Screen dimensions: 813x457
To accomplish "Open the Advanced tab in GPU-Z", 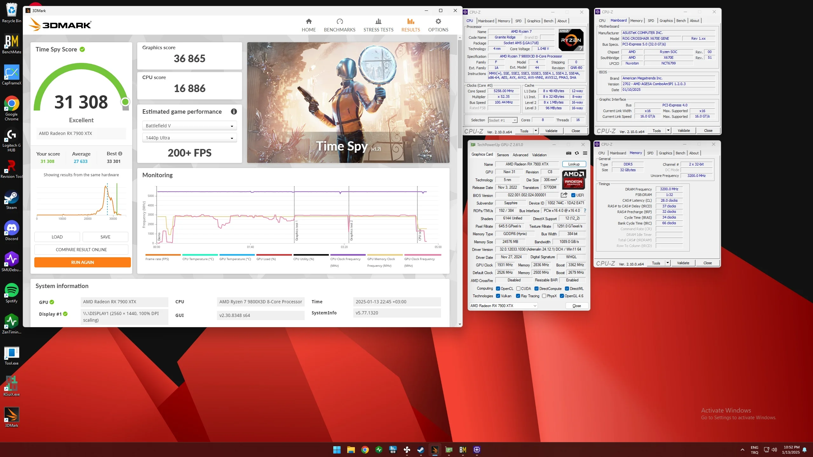I will tap(520, 155).
